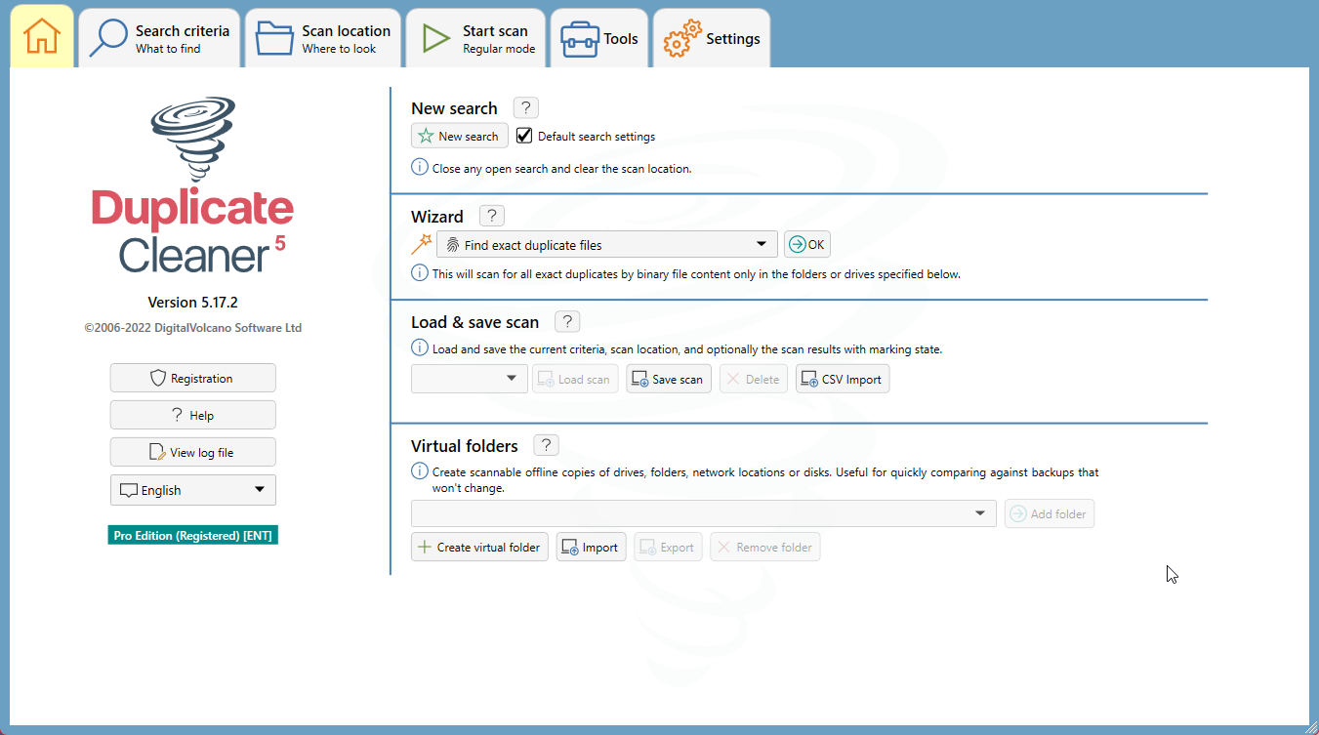Expand the Wizard mode dropdown

coord(607,244)
